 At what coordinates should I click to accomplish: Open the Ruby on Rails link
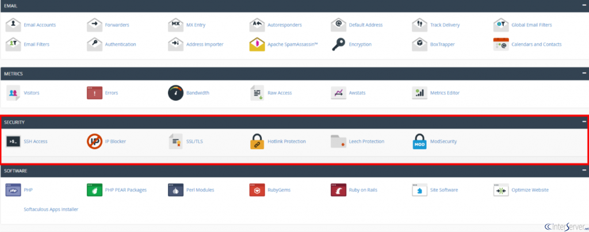(x=363, y=190)
